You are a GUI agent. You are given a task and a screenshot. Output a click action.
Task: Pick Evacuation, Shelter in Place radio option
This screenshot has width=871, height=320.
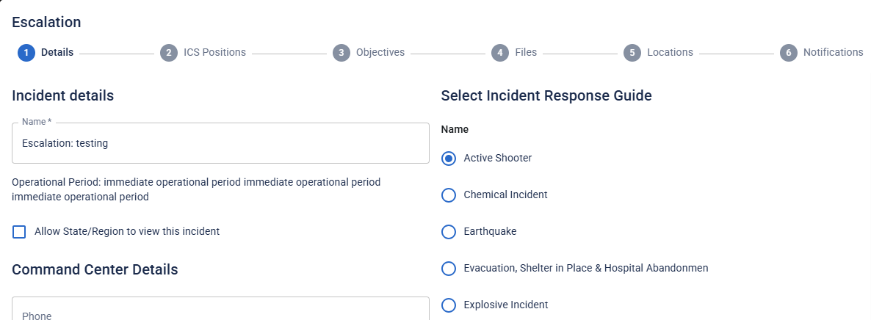[x=449, y=269]
